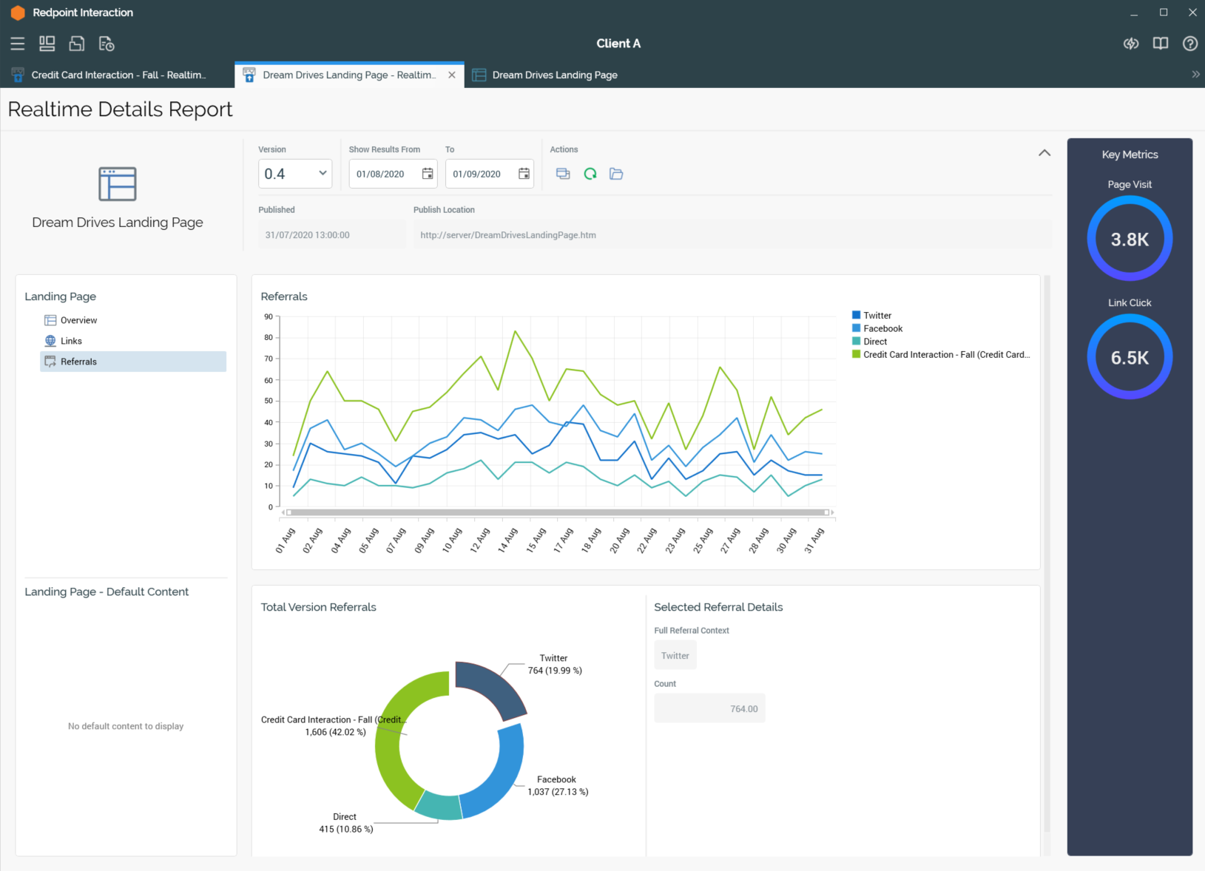This screenshot has width=1205, height=871.
Task: Open calendar picker for the To date
Action: click(x=524, y=174)
